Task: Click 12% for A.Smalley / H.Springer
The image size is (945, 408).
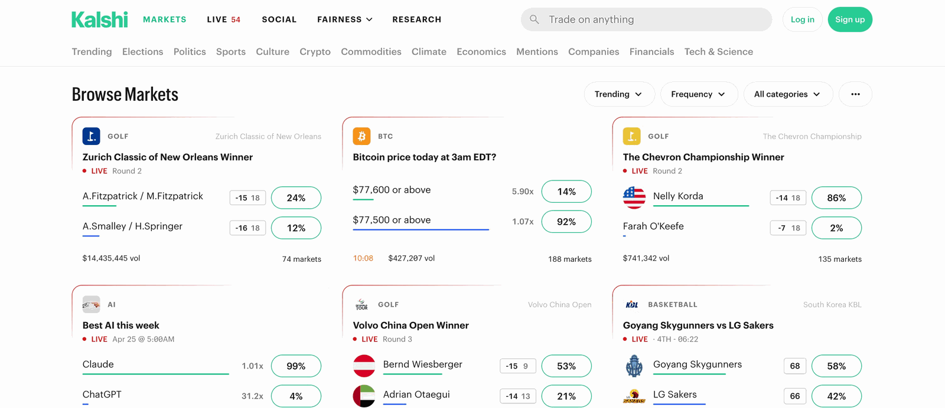Action: tap(296, 228)
